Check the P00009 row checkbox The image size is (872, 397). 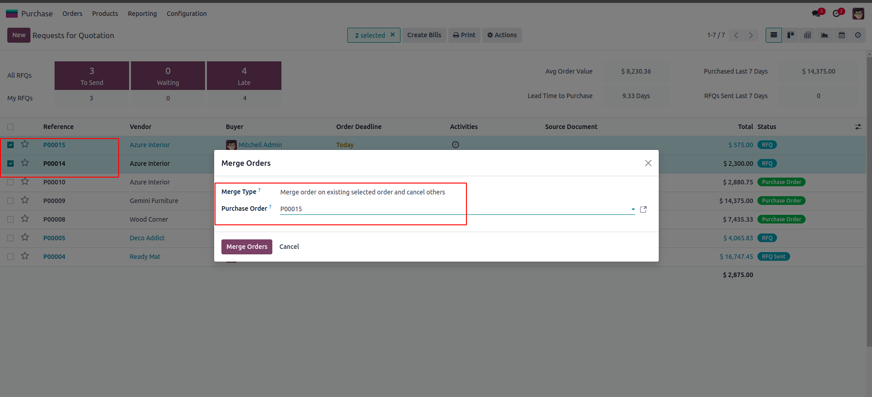click(x=10, y=201)
